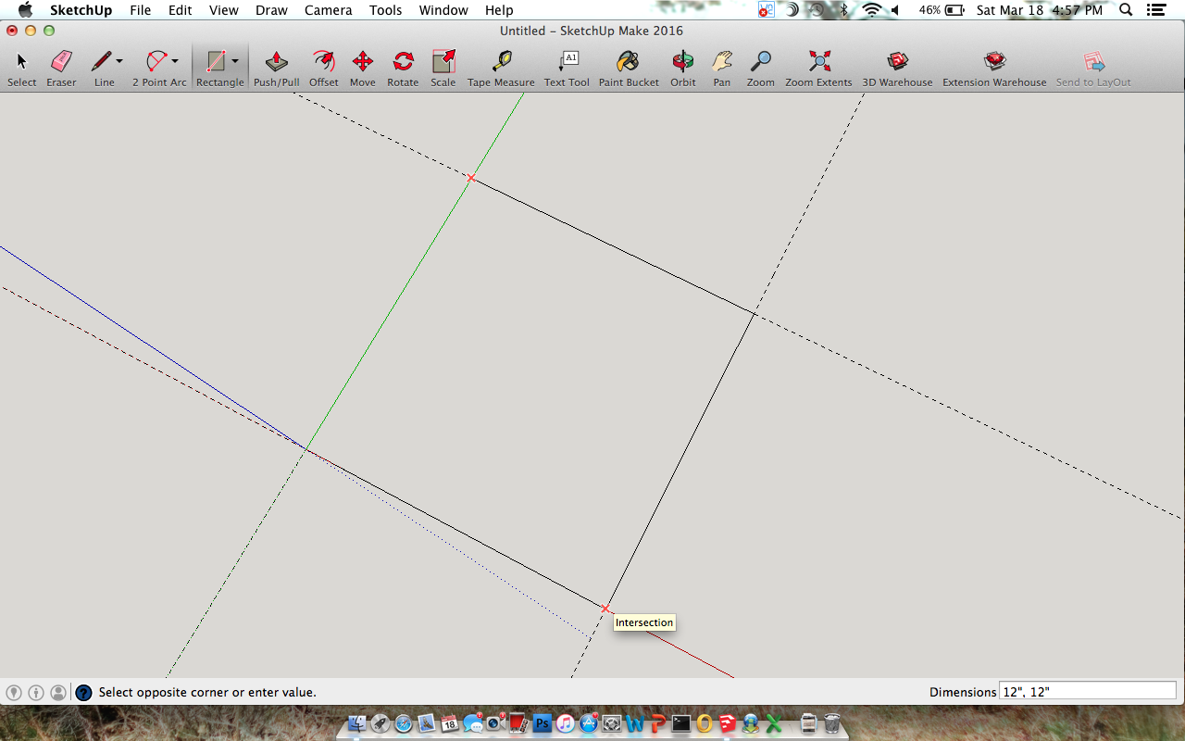Select the Select arrow tool
Viewport: 1185px width, 741px height.
[21, 69]
